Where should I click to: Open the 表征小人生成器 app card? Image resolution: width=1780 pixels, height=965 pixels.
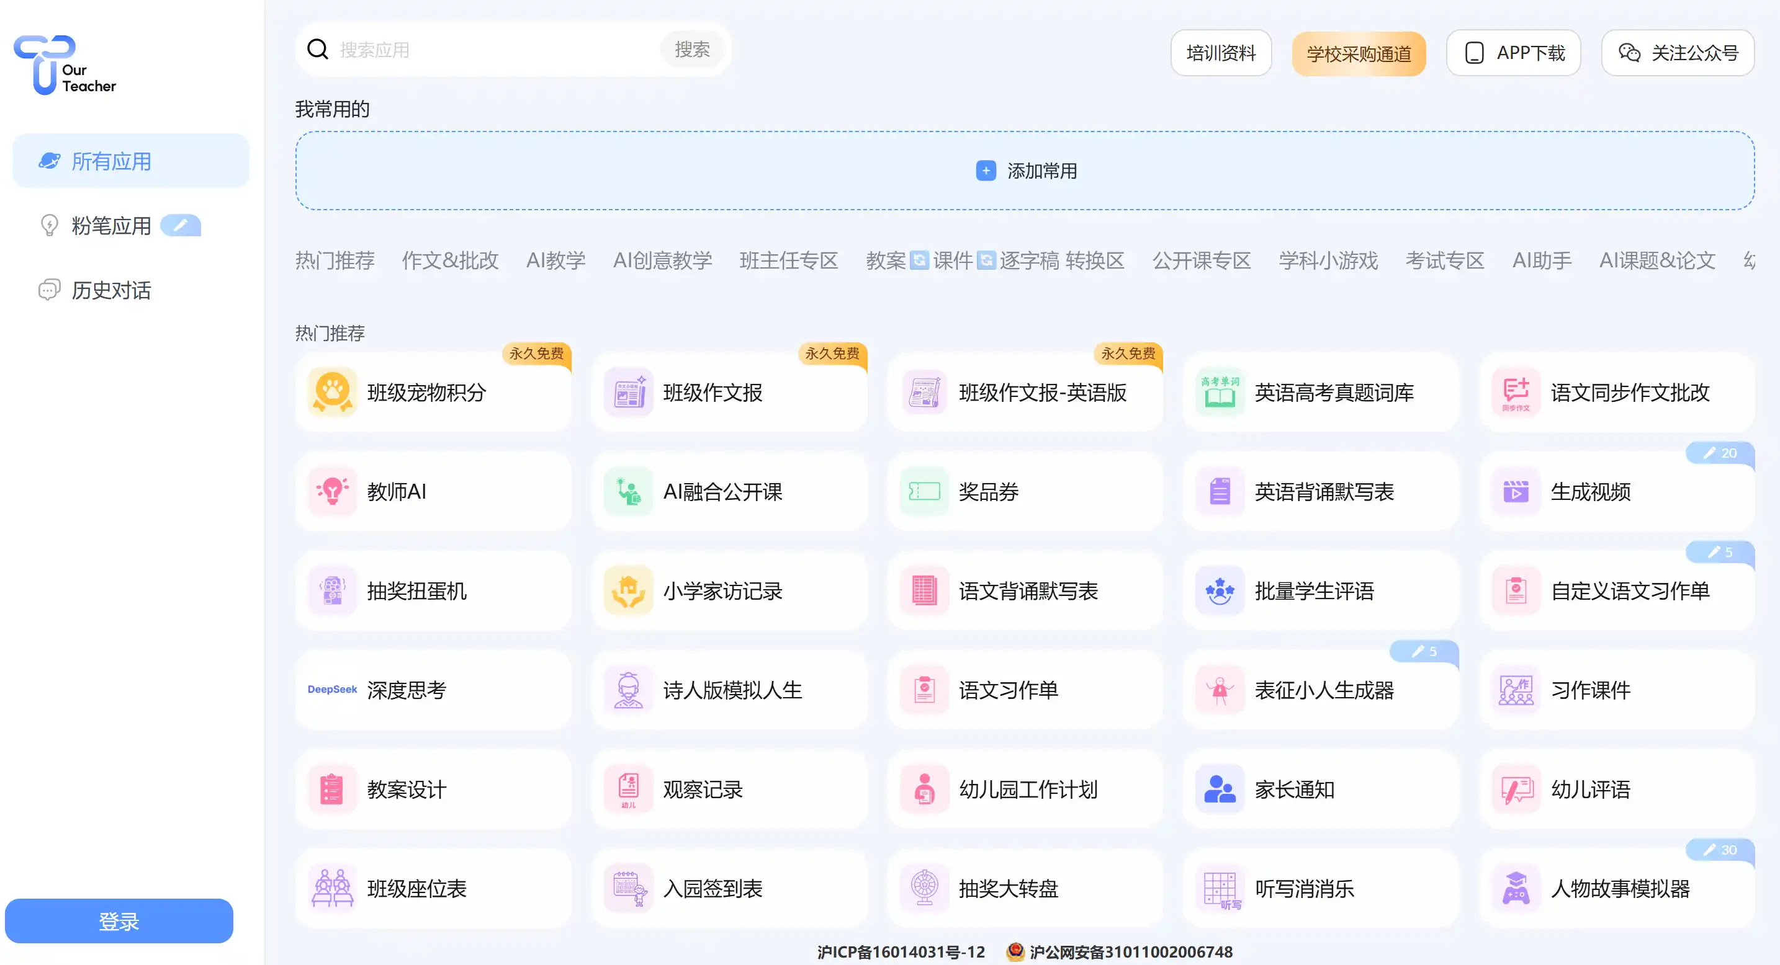click(1321, 690)
